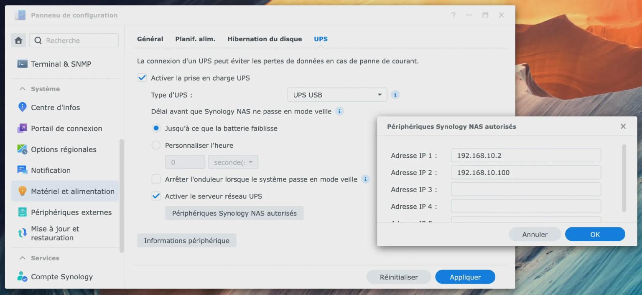
Task: Click the home icon in sidebar
Action: 18,40
